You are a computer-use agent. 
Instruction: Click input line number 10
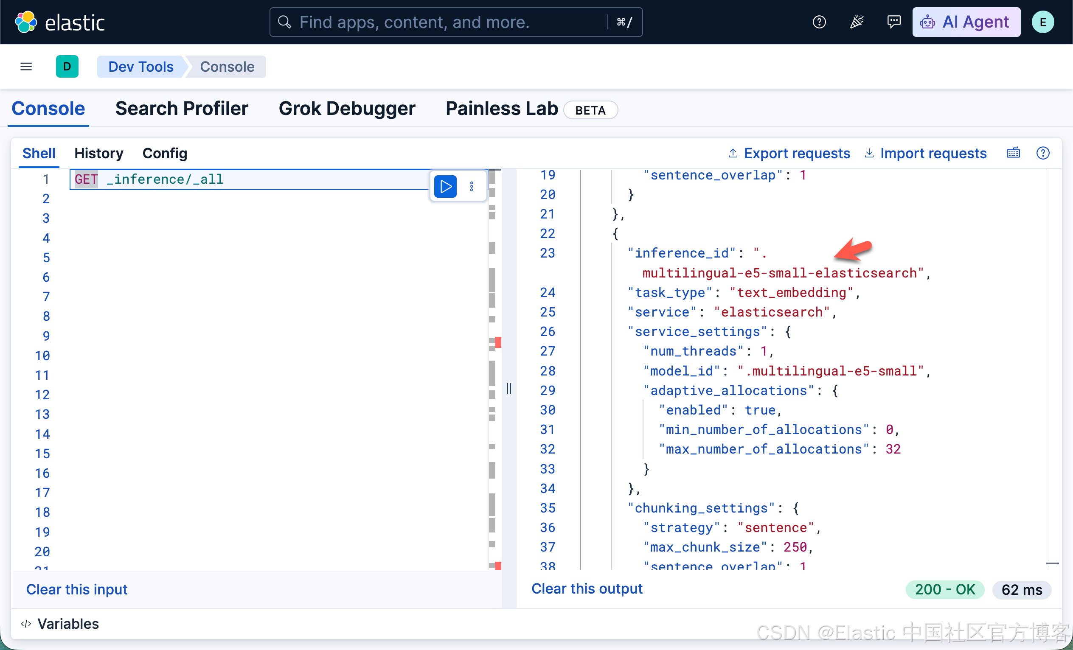(42, 356)
